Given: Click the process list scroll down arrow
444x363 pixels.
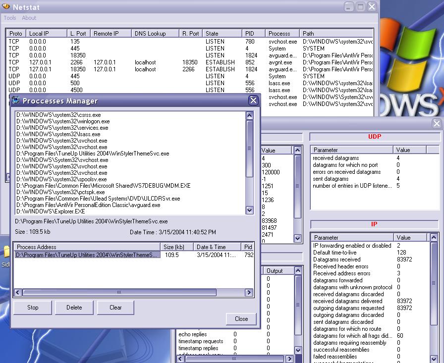Looking at the screenshot, I should [250, 211].
